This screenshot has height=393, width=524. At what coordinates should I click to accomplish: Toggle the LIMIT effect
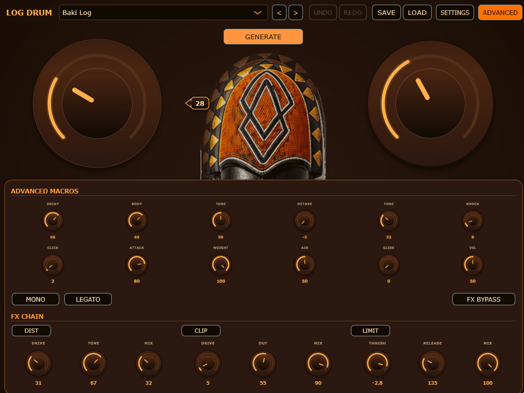370,331
